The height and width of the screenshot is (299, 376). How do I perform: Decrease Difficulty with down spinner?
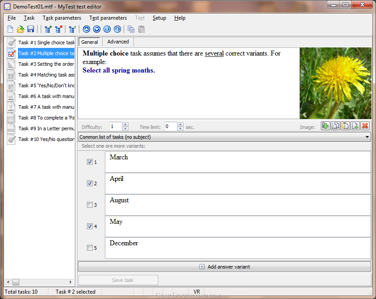[125, 128]
